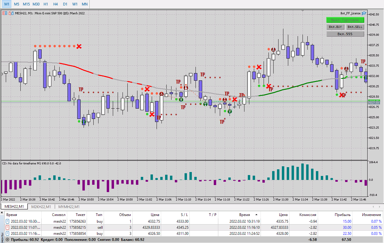Viewport: 384px width, 243px height.
Task: Open the MESH22,M1 chart tab
Action: click(x=14, y=207)
